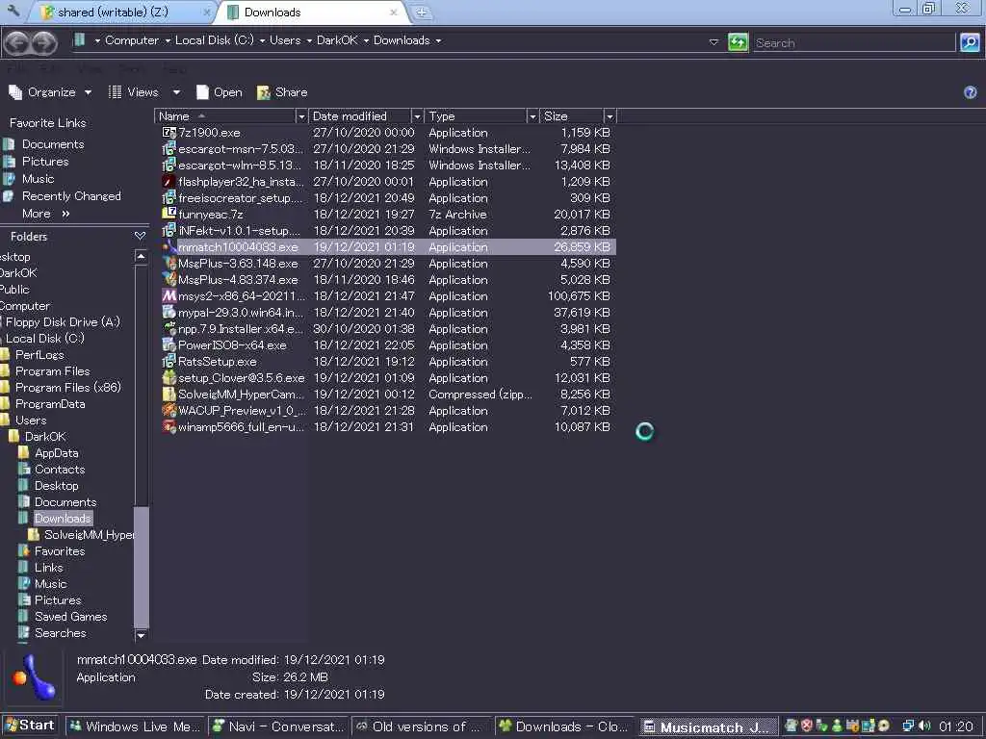Navigate to Users breadcrumb segment
Viewport: 986px width, 739px height.
(x=285, y=40)
